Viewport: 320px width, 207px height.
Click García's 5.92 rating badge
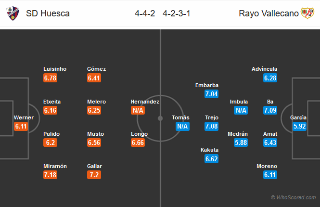(300, 126)
